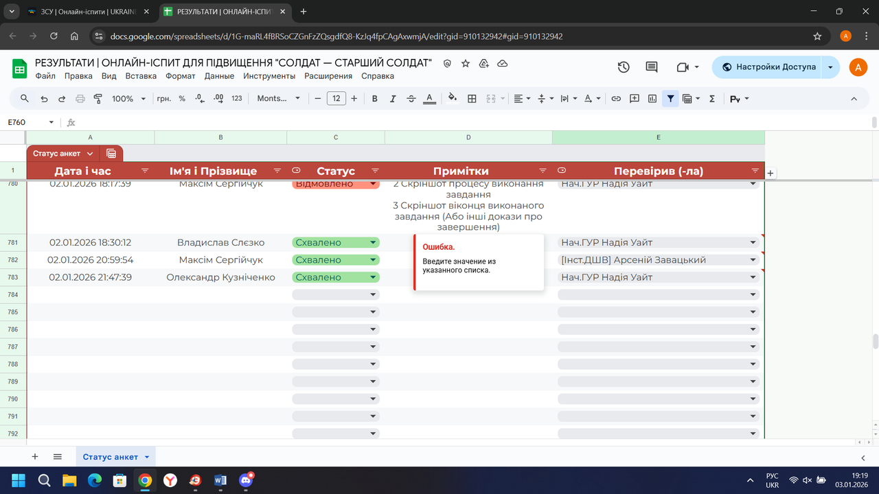Open filter for Дата і час column
This screenshot has height=494, width=879.
click(x=145, y=170)
